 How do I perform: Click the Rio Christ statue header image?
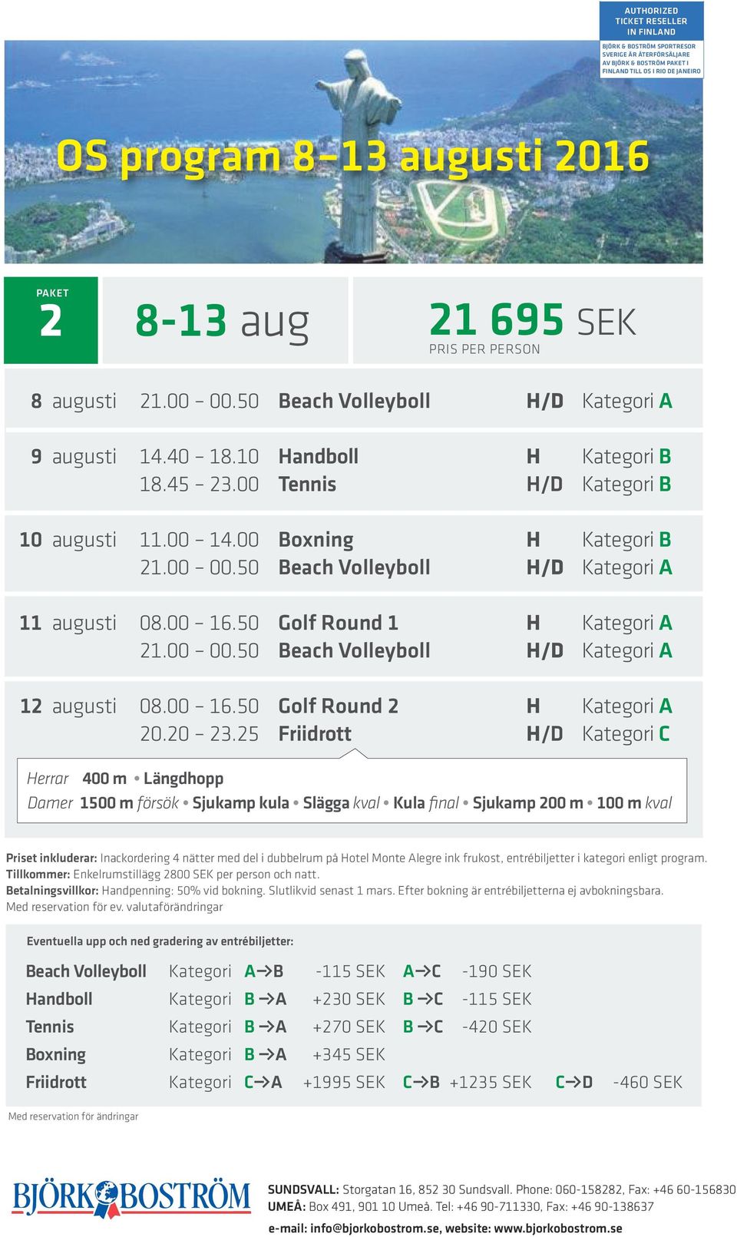coord(354,152)
